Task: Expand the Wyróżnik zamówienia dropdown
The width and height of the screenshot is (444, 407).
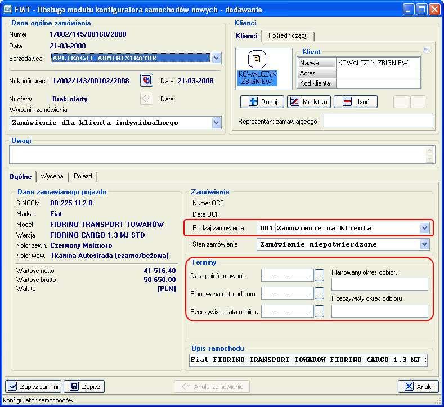Action: [x=216, y=123]
